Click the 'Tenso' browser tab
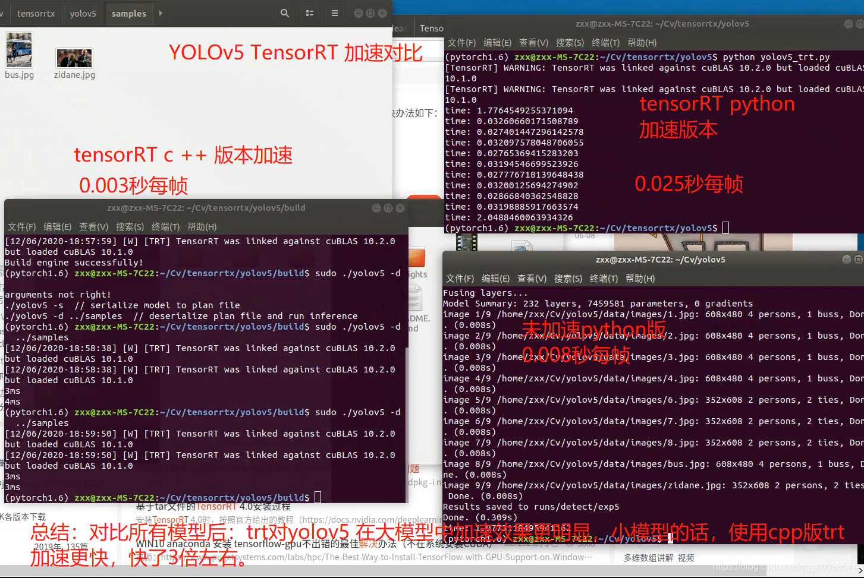This screenshot has width=864, height=578. click(431, 29)
